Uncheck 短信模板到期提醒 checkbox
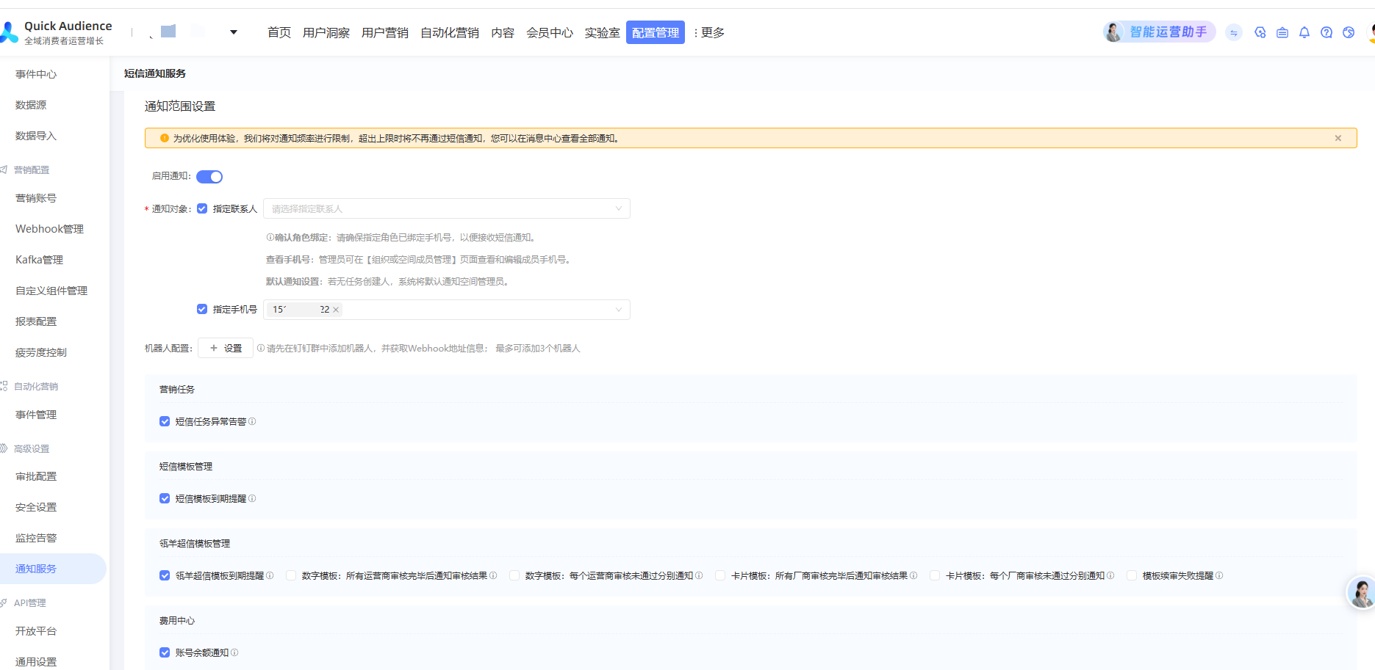 (165, 498)
